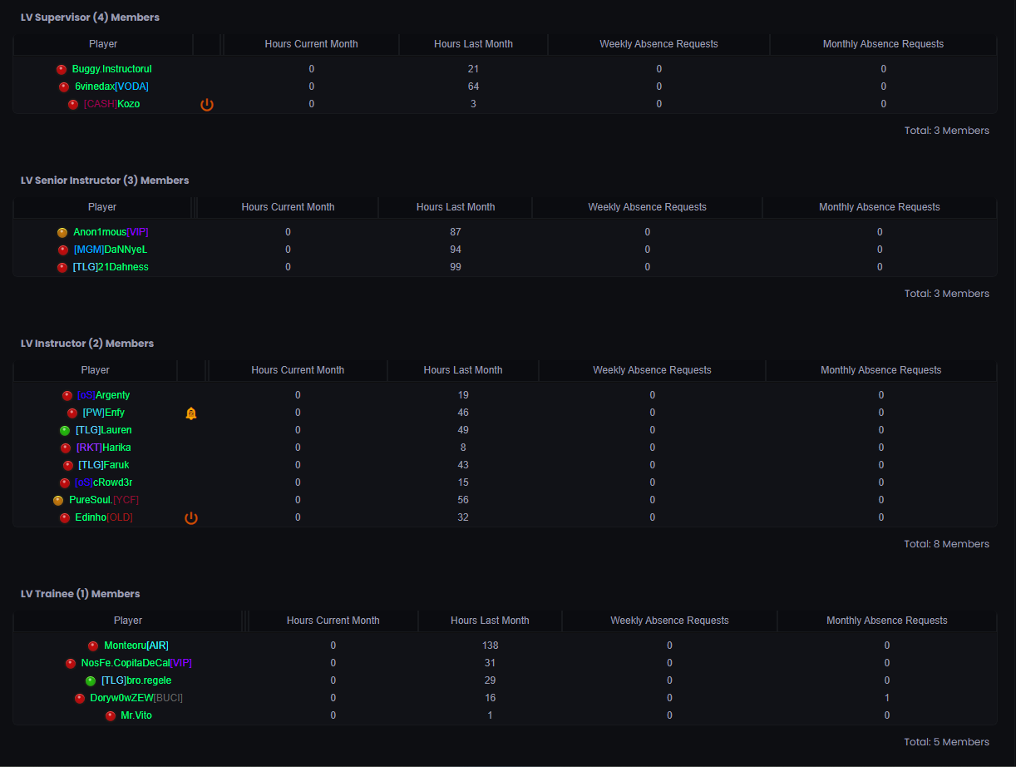Sort Instructor table by Weekly Absence Requests
1016x767 pixels.
coord(652,370)
